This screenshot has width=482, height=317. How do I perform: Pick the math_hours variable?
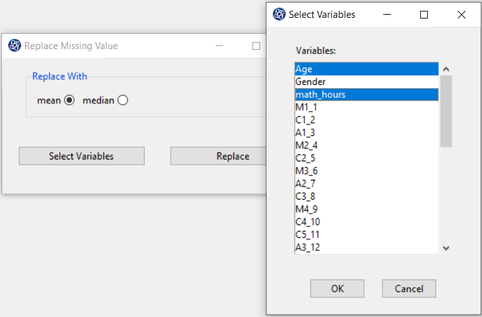click(367, 94)
